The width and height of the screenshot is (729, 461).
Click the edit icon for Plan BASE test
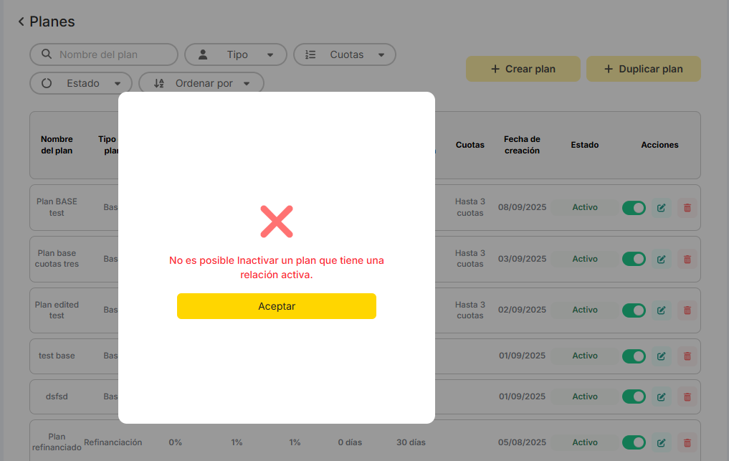pos(661,208)
